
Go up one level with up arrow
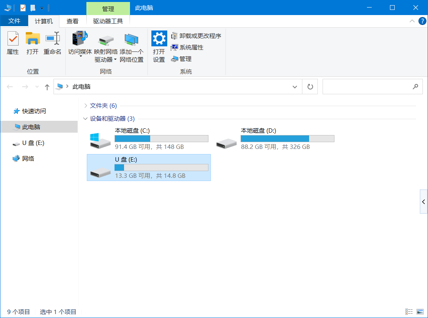[x=47, y=87]
